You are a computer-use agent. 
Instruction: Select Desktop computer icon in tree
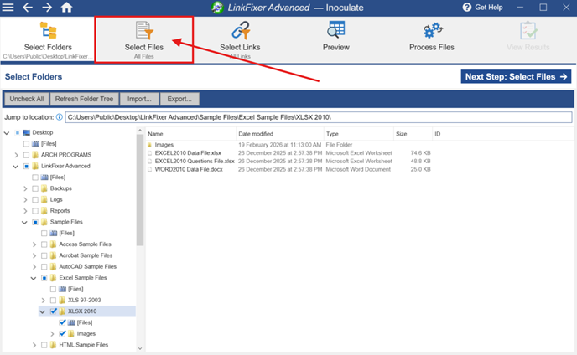27,132
